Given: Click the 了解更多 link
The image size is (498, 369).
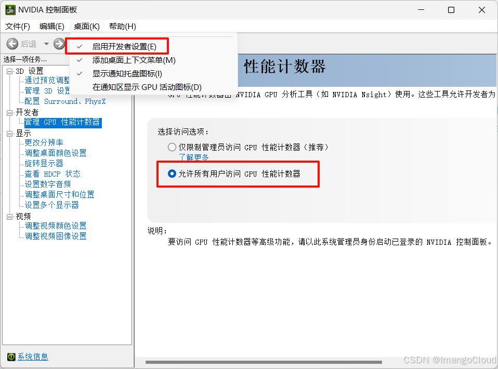Looking at the screenshot, I should point(194,157).
